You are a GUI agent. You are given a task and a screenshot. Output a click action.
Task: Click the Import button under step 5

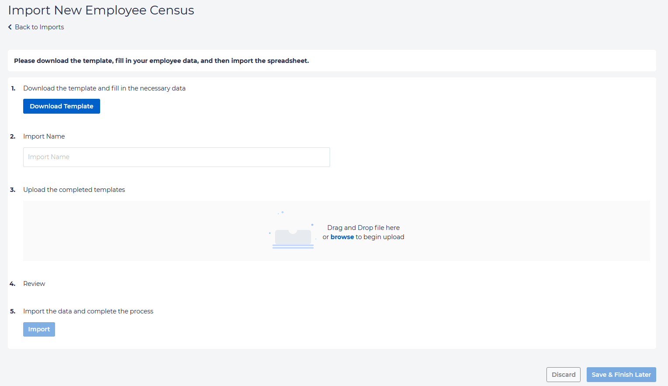tap(39, 329)
